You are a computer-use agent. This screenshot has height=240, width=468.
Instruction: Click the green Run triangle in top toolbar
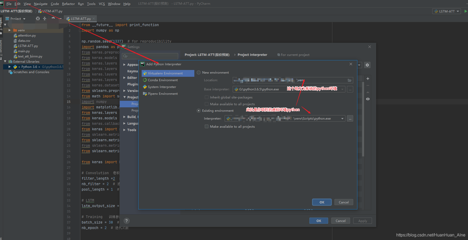tap(466, 11)
